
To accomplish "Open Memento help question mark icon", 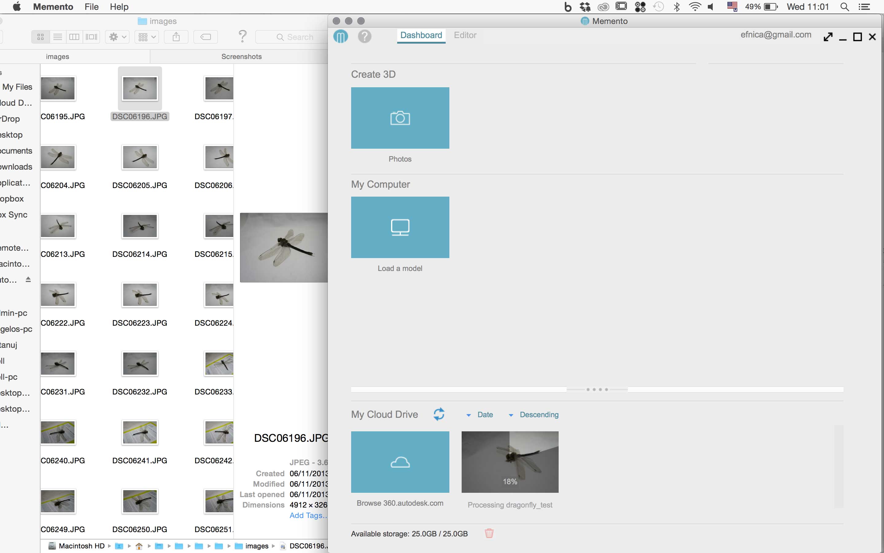I will click(364, 36).
